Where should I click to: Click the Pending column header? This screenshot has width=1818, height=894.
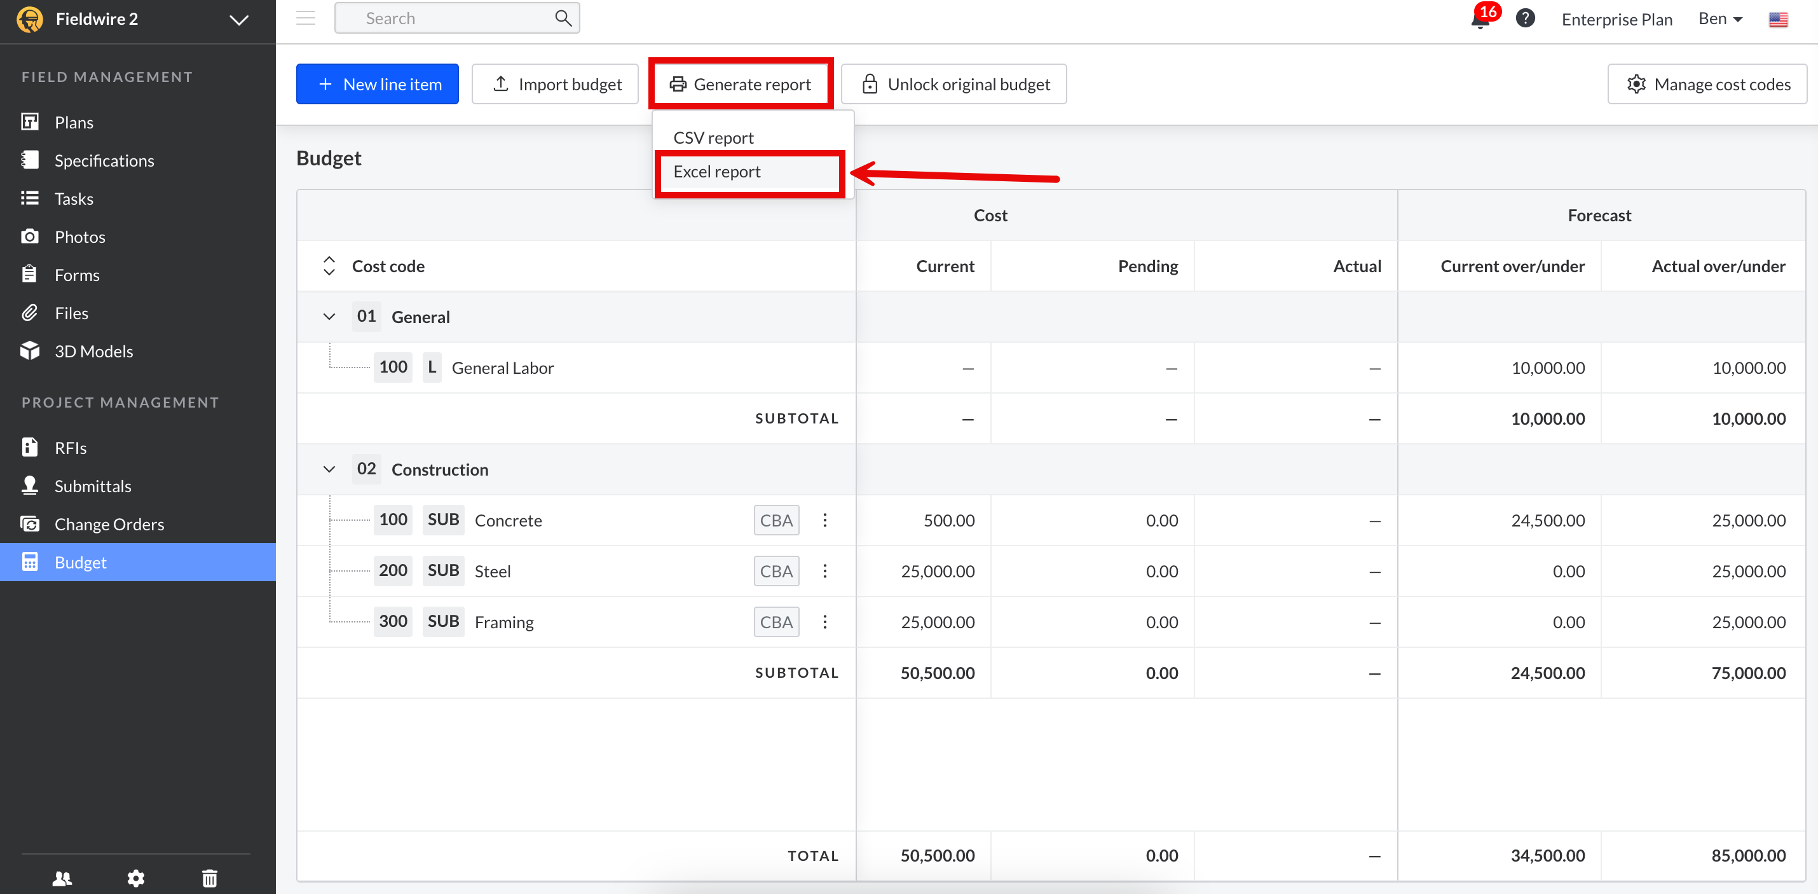[x=1147, y=266]
